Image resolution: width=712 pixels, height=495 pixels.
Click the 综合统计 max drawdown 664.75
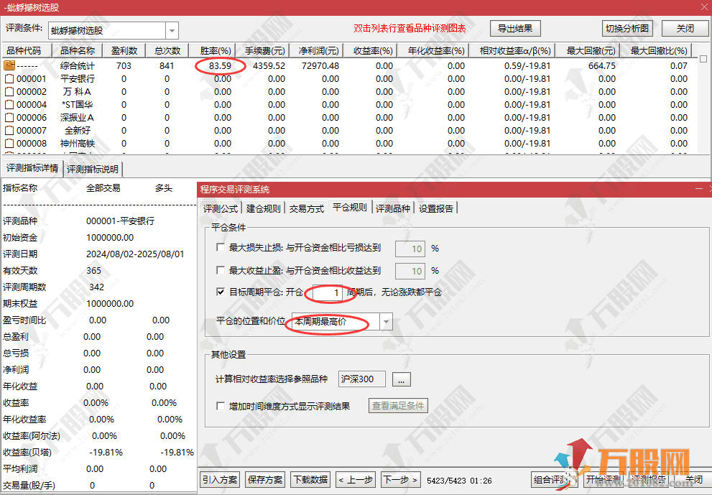click(601, 66)
